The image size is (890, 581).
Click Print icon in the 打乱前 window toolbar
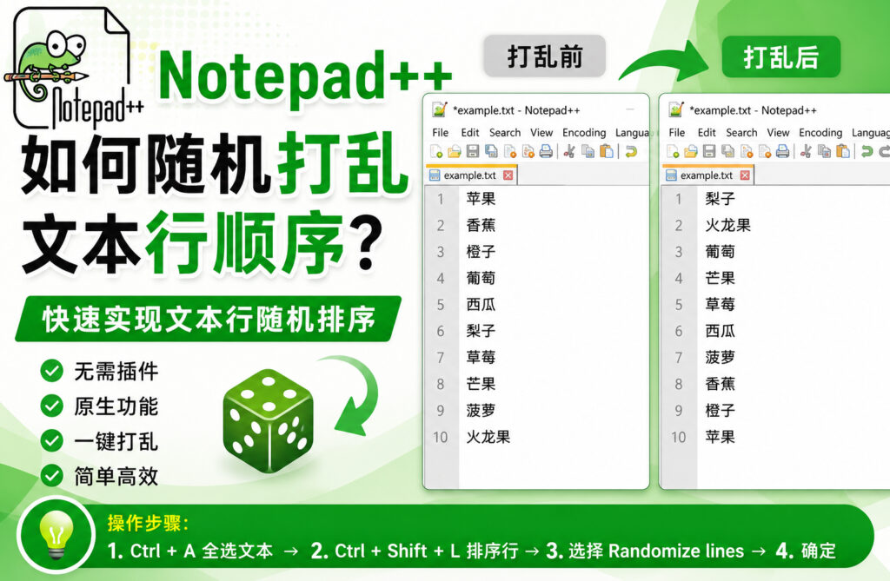click(x=546, y=151)
